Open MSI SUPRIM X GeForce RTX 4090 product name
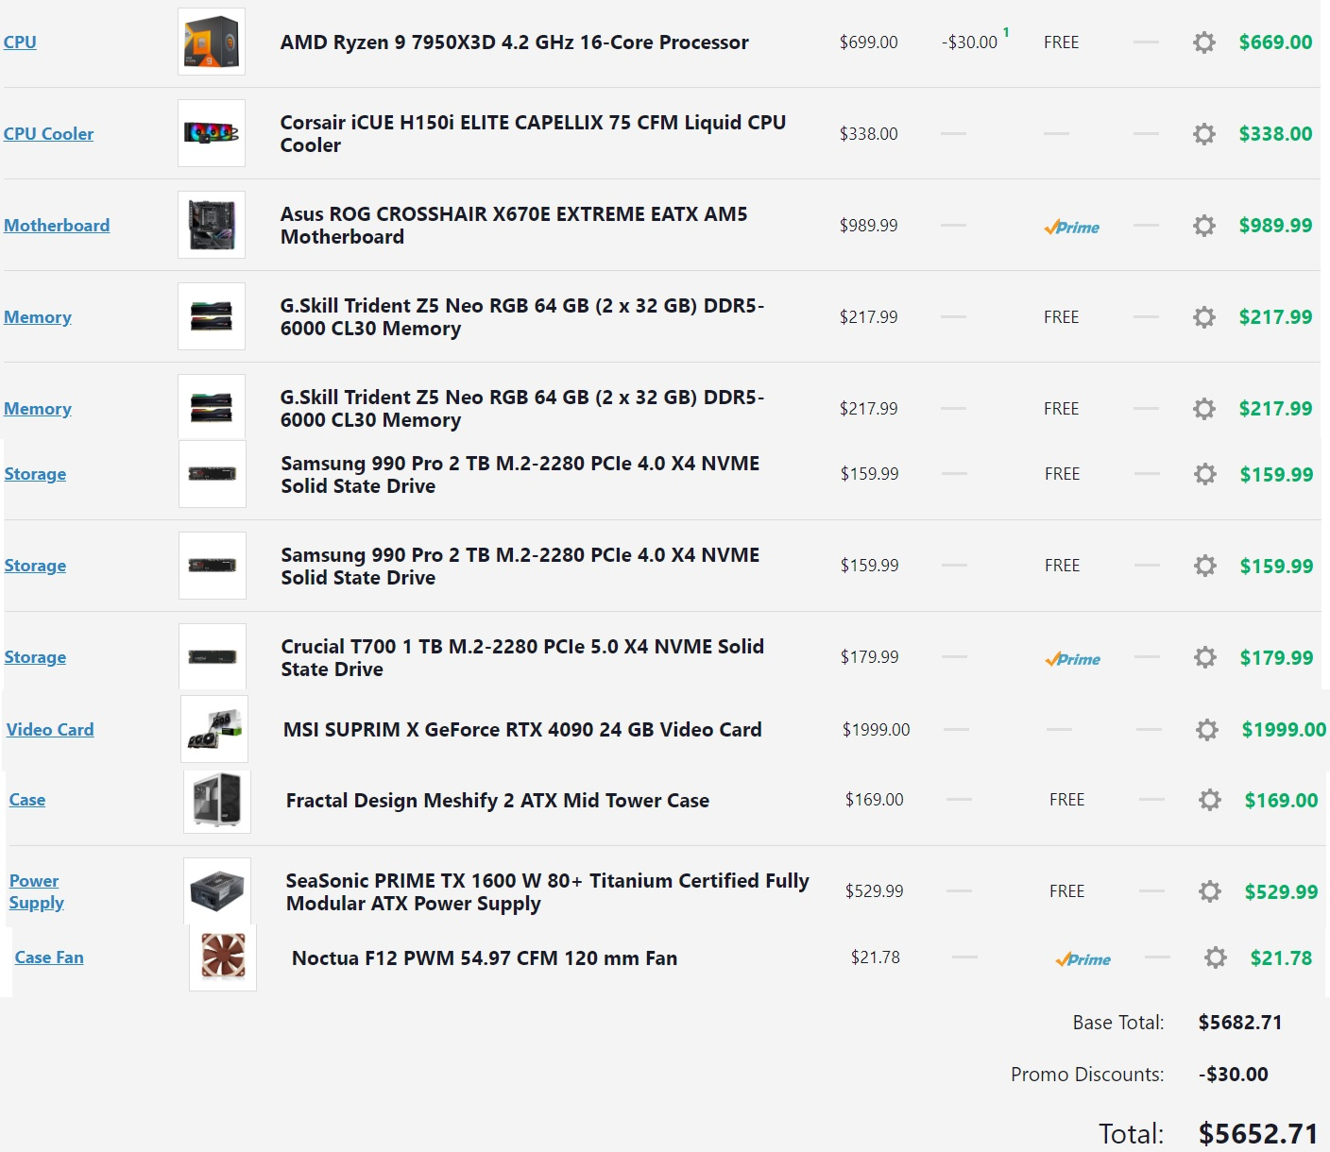This screenshot has height=1152, width=1330. pyautogui.click(x=522, y=730)
